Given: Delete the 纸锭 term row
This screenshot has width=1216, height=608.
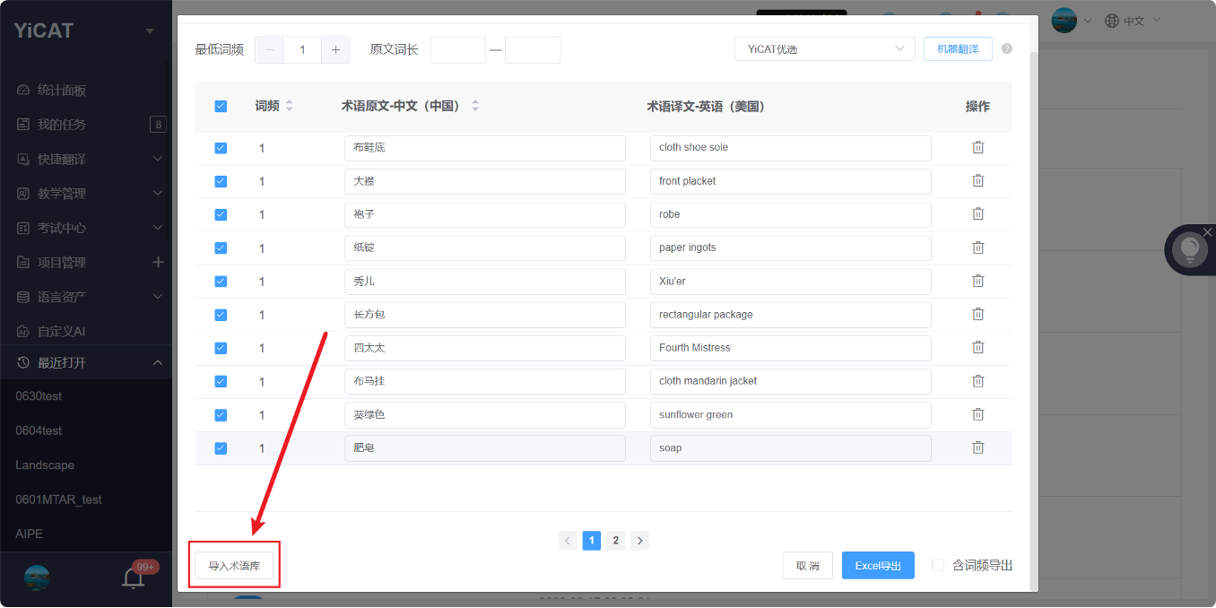Looking at the screenshot, I should click(977, 248).
